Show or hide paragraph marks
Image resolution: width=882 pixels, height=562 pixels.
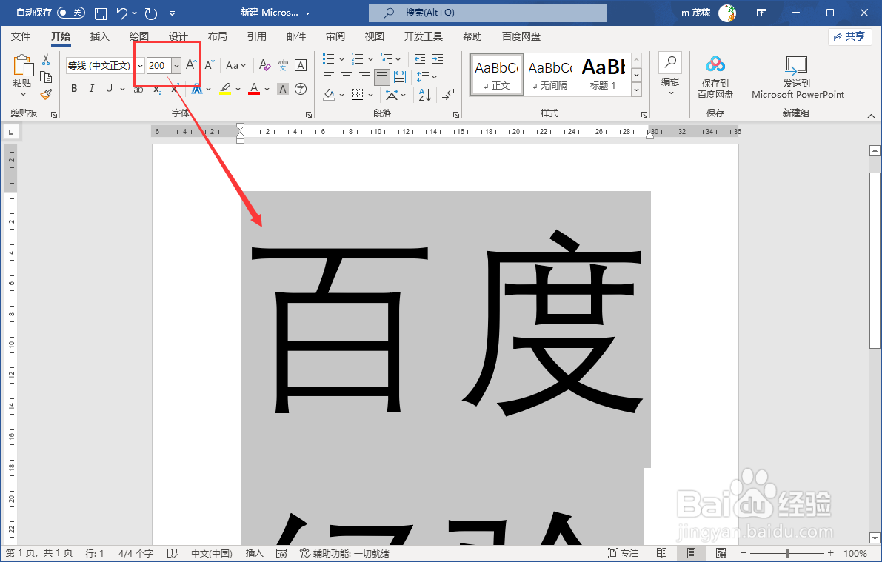(x=448, y=95)
